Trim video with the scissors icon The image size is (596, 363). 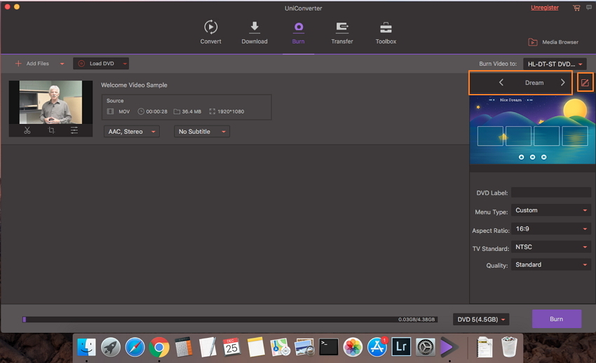(27, 130)
